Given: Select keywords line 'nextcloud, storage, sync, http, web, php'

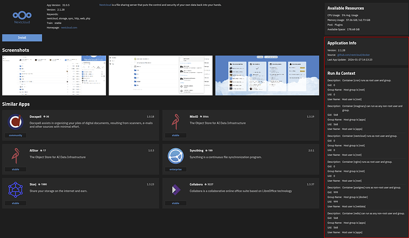Looking at the screenshot, I should pyautogui.click(x=69, y=19).
